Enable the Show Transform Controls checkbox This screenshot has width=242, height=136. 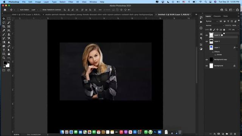click(x=40, y=10)
